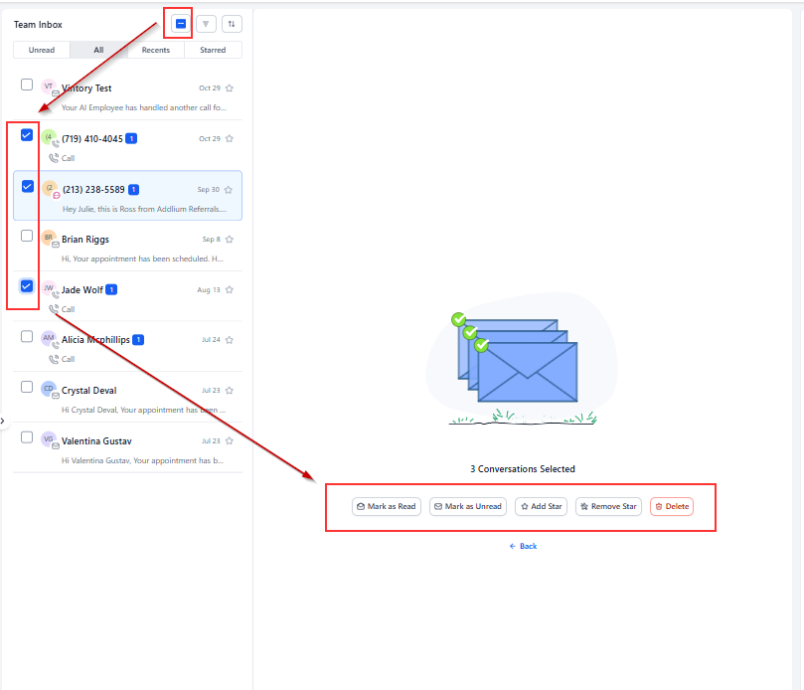
Task: Uncheck the (719) 410-4045 conversation checkbox
Action: click(27, 135)
